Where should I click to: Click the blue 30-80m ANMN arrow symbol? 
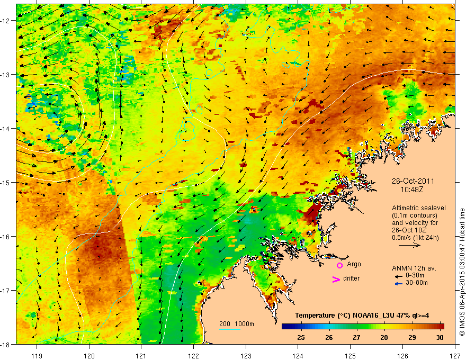point(399,284)
